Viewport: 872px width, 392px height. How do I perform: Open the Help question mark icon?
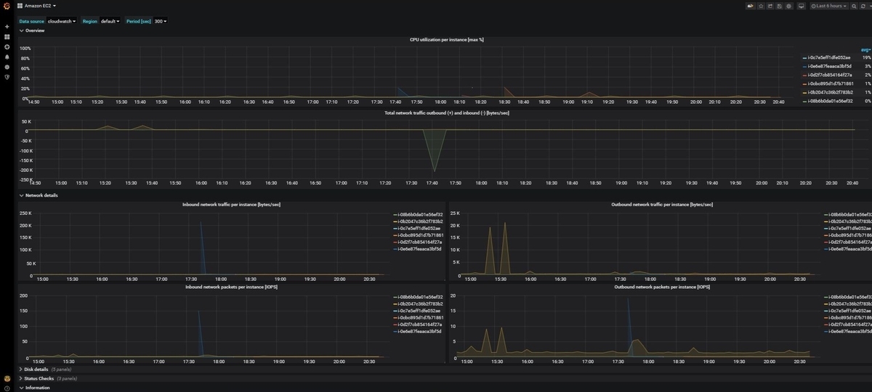pyautogui.click(x=7, y=387)
